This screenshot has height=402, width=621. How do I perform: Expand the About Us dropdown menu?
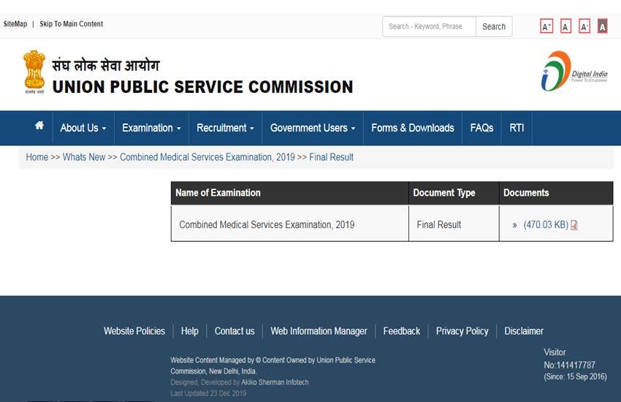tap(83, 128)
